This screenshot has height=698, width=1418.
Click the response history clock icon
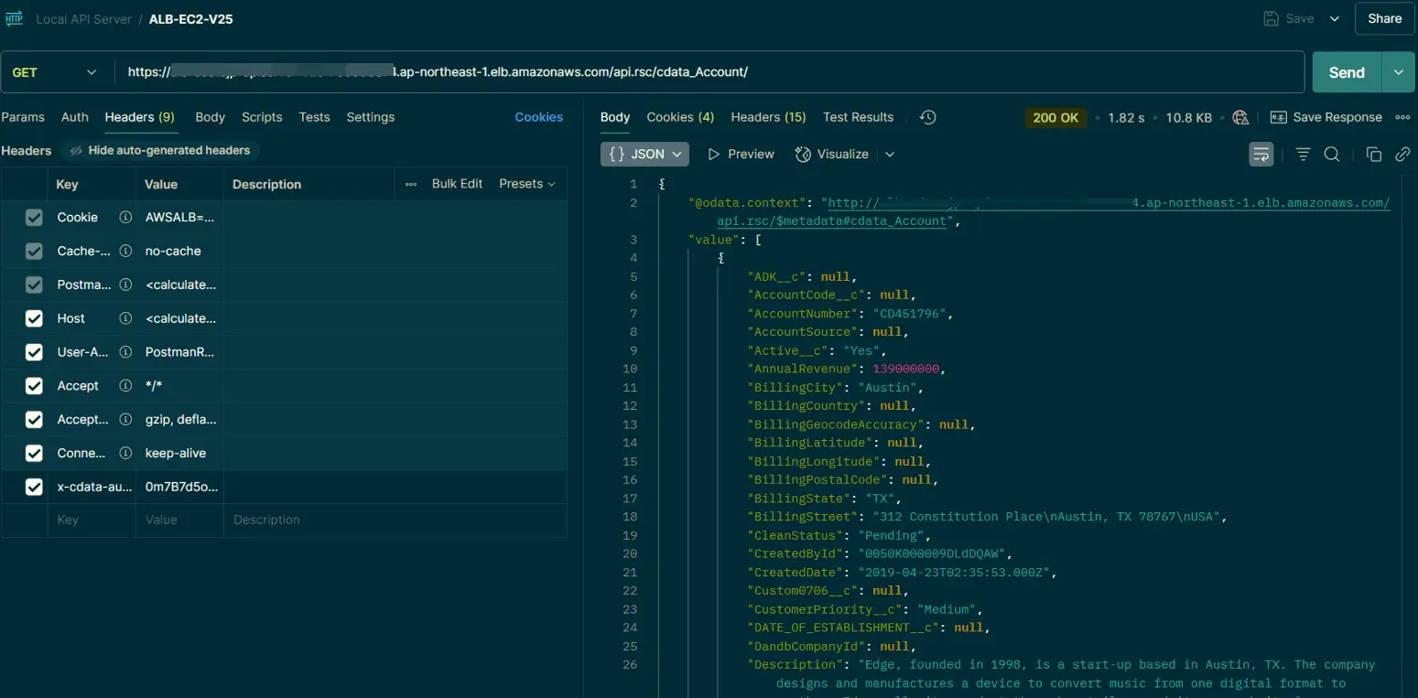click(927, 117)
